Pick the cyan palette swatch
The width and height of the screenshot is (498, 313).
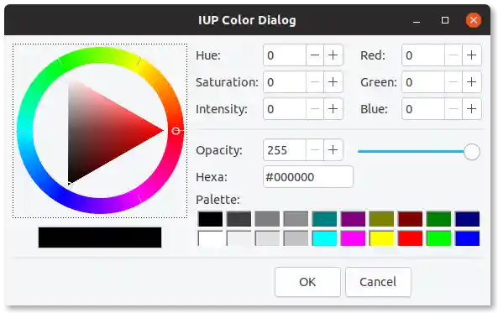tap(324, 238)
